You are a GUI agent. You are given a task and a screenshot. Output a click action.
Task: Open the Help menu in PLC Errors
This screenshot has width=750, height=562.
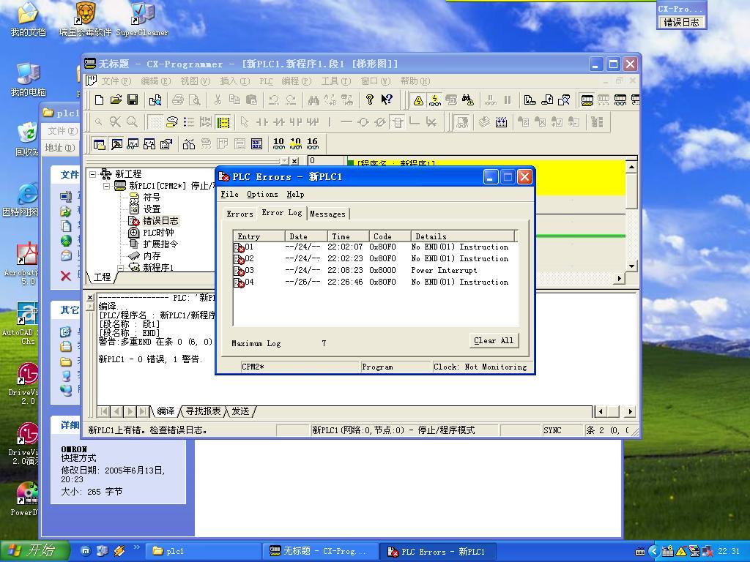pos(296,195)
